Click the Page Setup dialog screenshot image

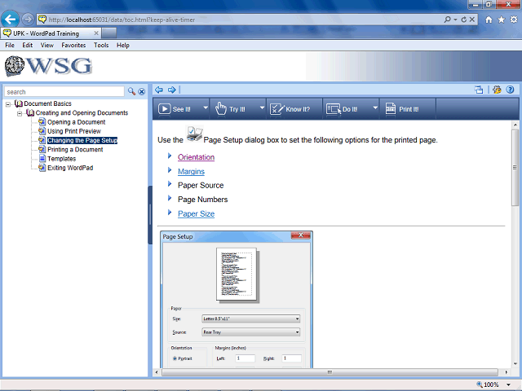coord(237,299)
